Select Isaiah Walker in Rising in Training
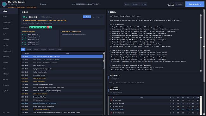 31,35
